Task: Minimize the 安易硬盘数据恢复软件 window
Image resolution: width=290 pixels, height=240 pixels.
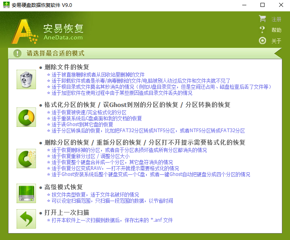Action: pyautogui.click(x=243, y=5)
